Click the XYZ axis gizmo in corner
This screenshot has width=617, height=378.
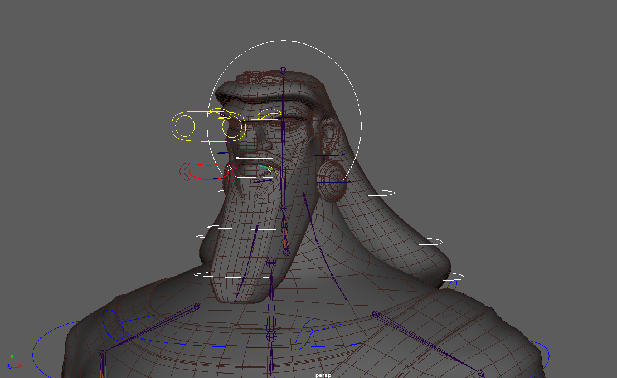[x=13, y=362]
